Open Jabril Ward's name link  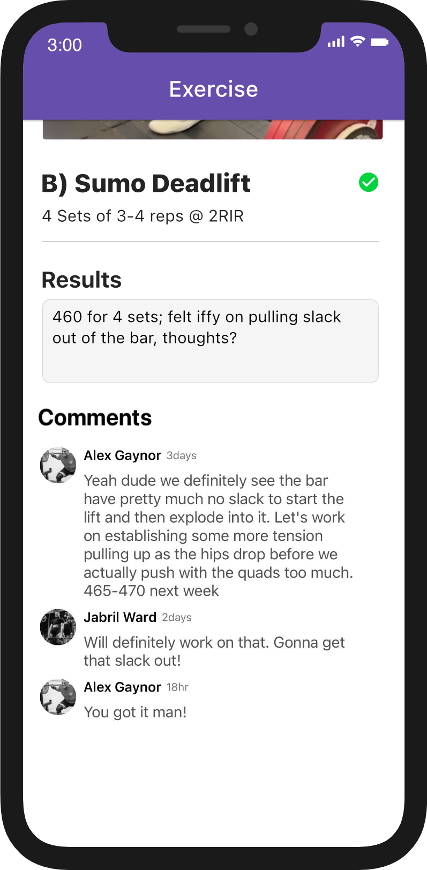(x=120, y=617)
